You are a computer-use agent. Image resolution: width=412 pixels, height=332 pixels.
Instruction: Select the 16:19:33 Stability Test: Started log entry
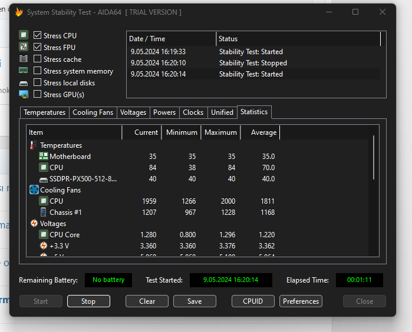point(253,52)
